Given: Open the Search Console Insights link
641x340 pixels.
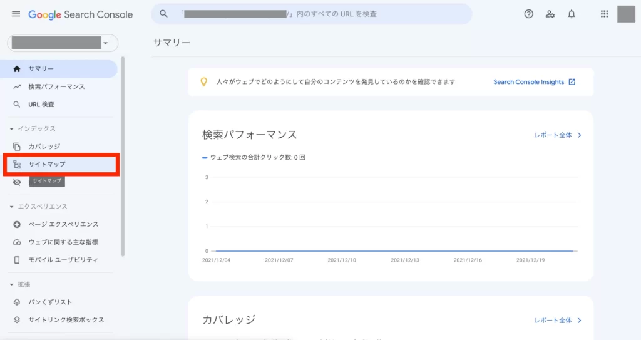Looking at the screenshot, I should (x=534, y=82).
